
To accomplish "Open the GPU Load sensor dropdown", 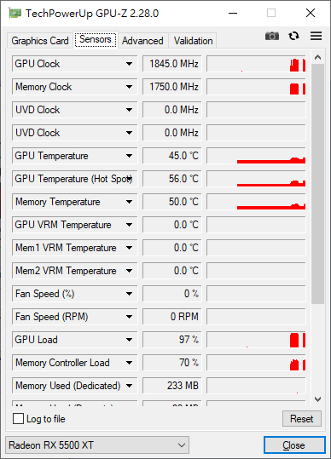I will pyautogui.click(x=129, y=340).
